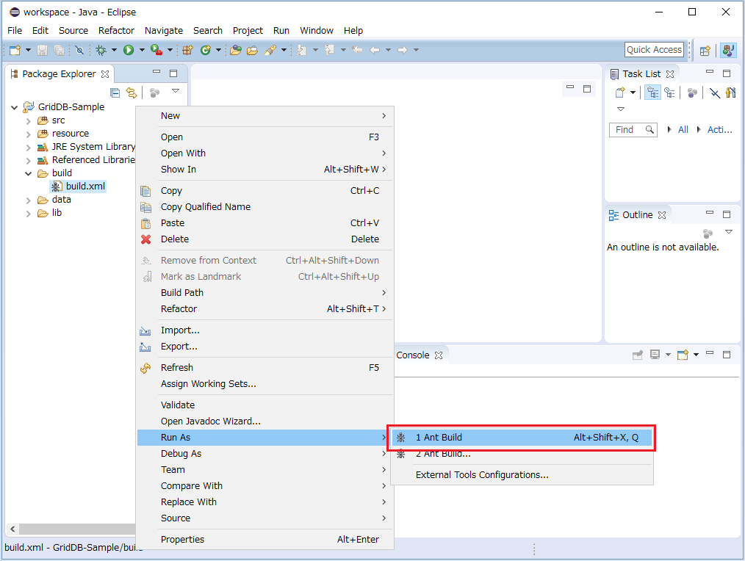Screen dimensions: 745x561
Task: Click the Skip All Breakpoints icon
Action: tap(80, 50)
